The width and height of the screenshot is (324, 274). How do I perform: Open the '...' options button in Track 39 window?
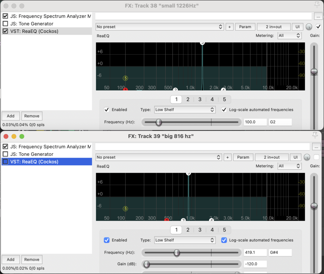tap(316, 147)
